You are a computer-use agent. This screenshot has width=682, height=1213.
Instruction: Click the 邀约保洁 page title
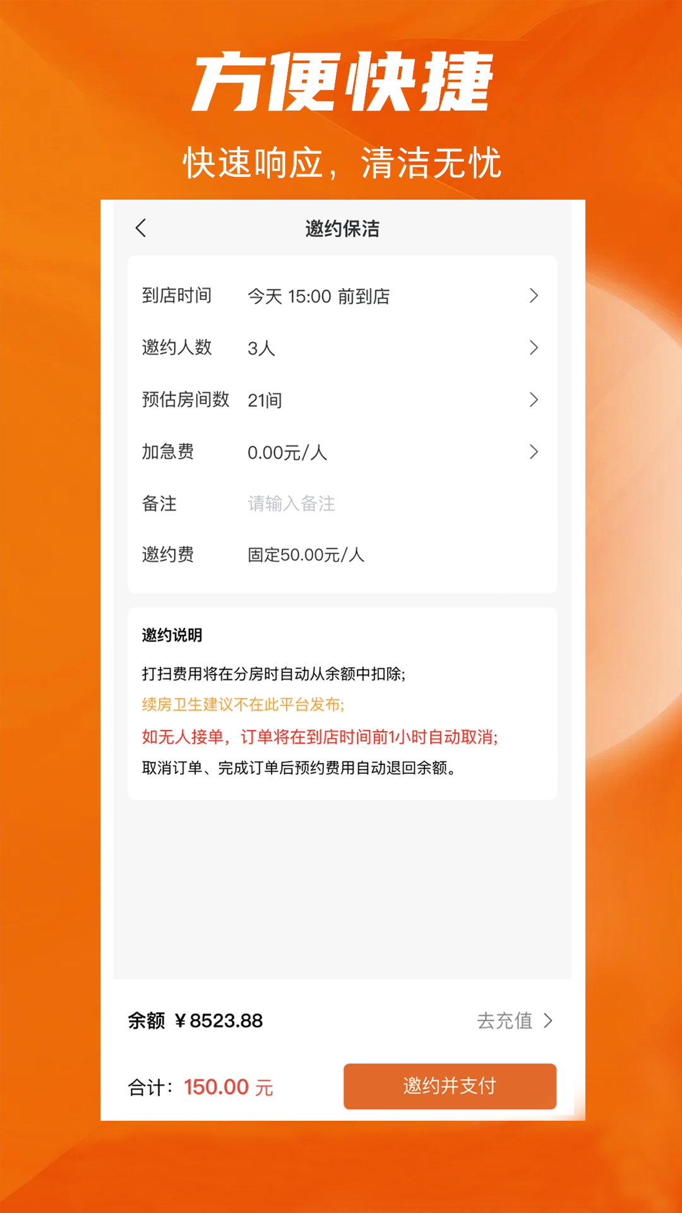tap(342, 229)
